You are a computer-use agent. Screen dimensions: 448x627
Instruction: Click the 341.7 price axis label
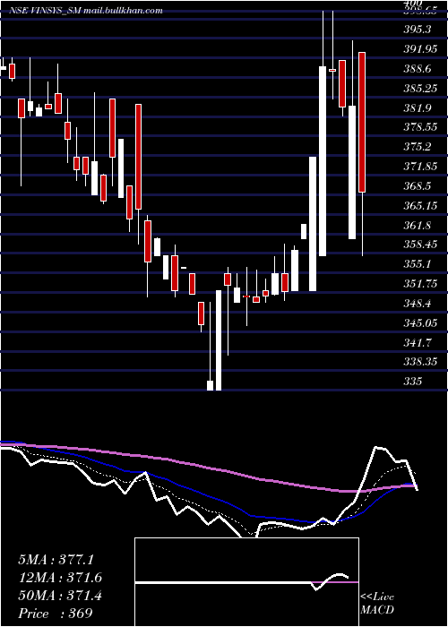point(418,342)
